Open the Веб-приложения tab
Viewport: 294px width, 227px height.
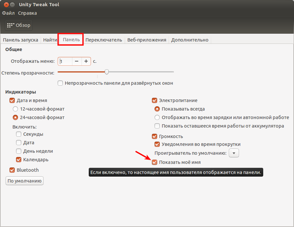(147, 40)
